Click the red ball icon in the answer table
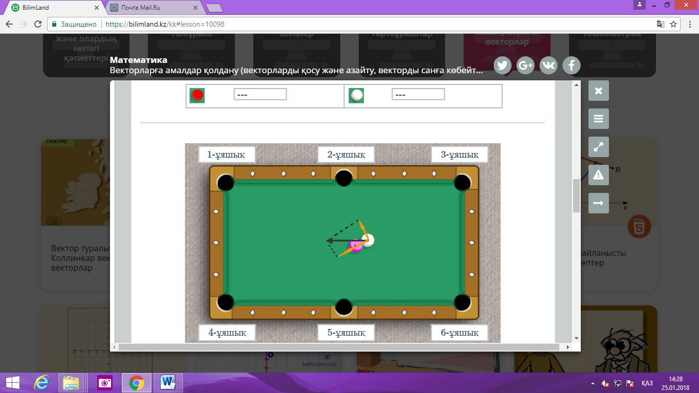This screenshot has height=393, width=699. click(x=198, y=95)
